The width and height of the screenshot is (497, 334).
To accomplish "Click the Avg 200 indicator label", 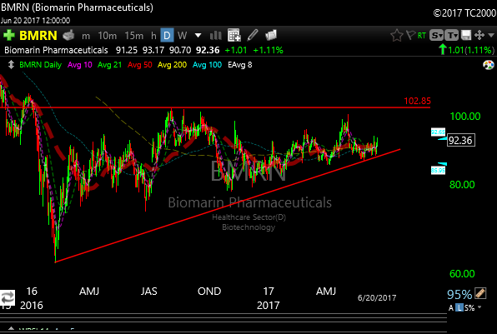I will [x=172, y=65].
